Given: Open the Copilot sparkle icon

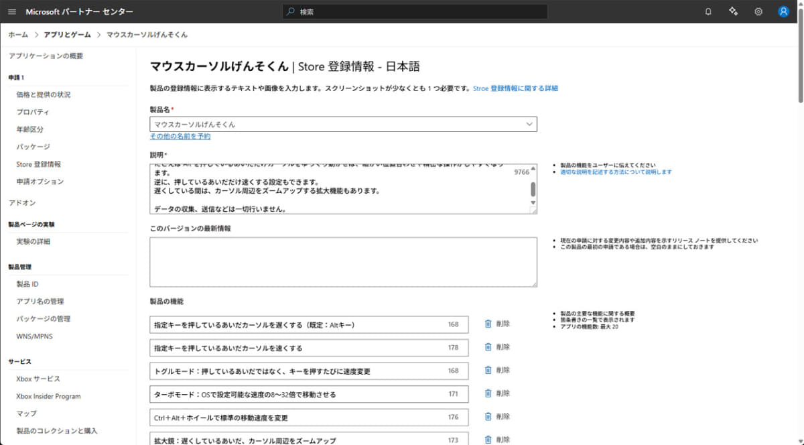Looking at the screenshot, I should click(x=733, y=11).
